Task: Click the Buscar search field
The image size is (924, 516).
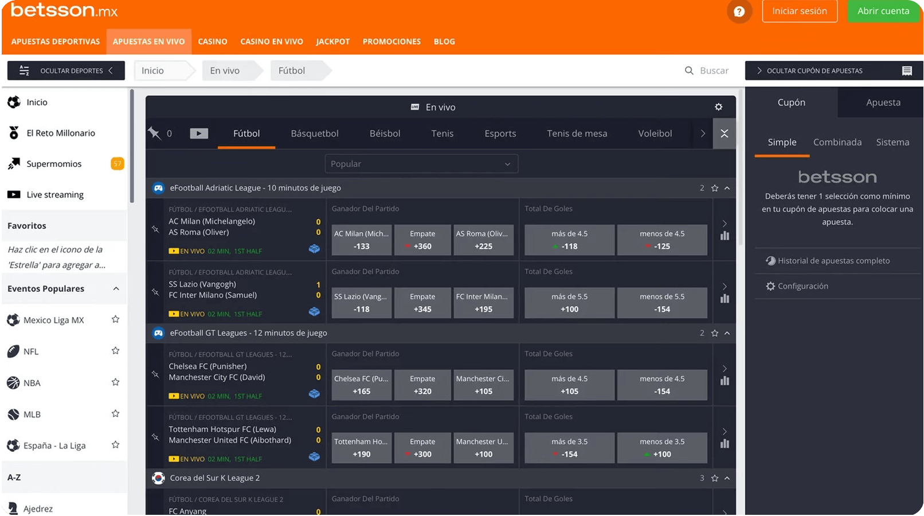Action: pyautogui.click(x=707, y=71)
